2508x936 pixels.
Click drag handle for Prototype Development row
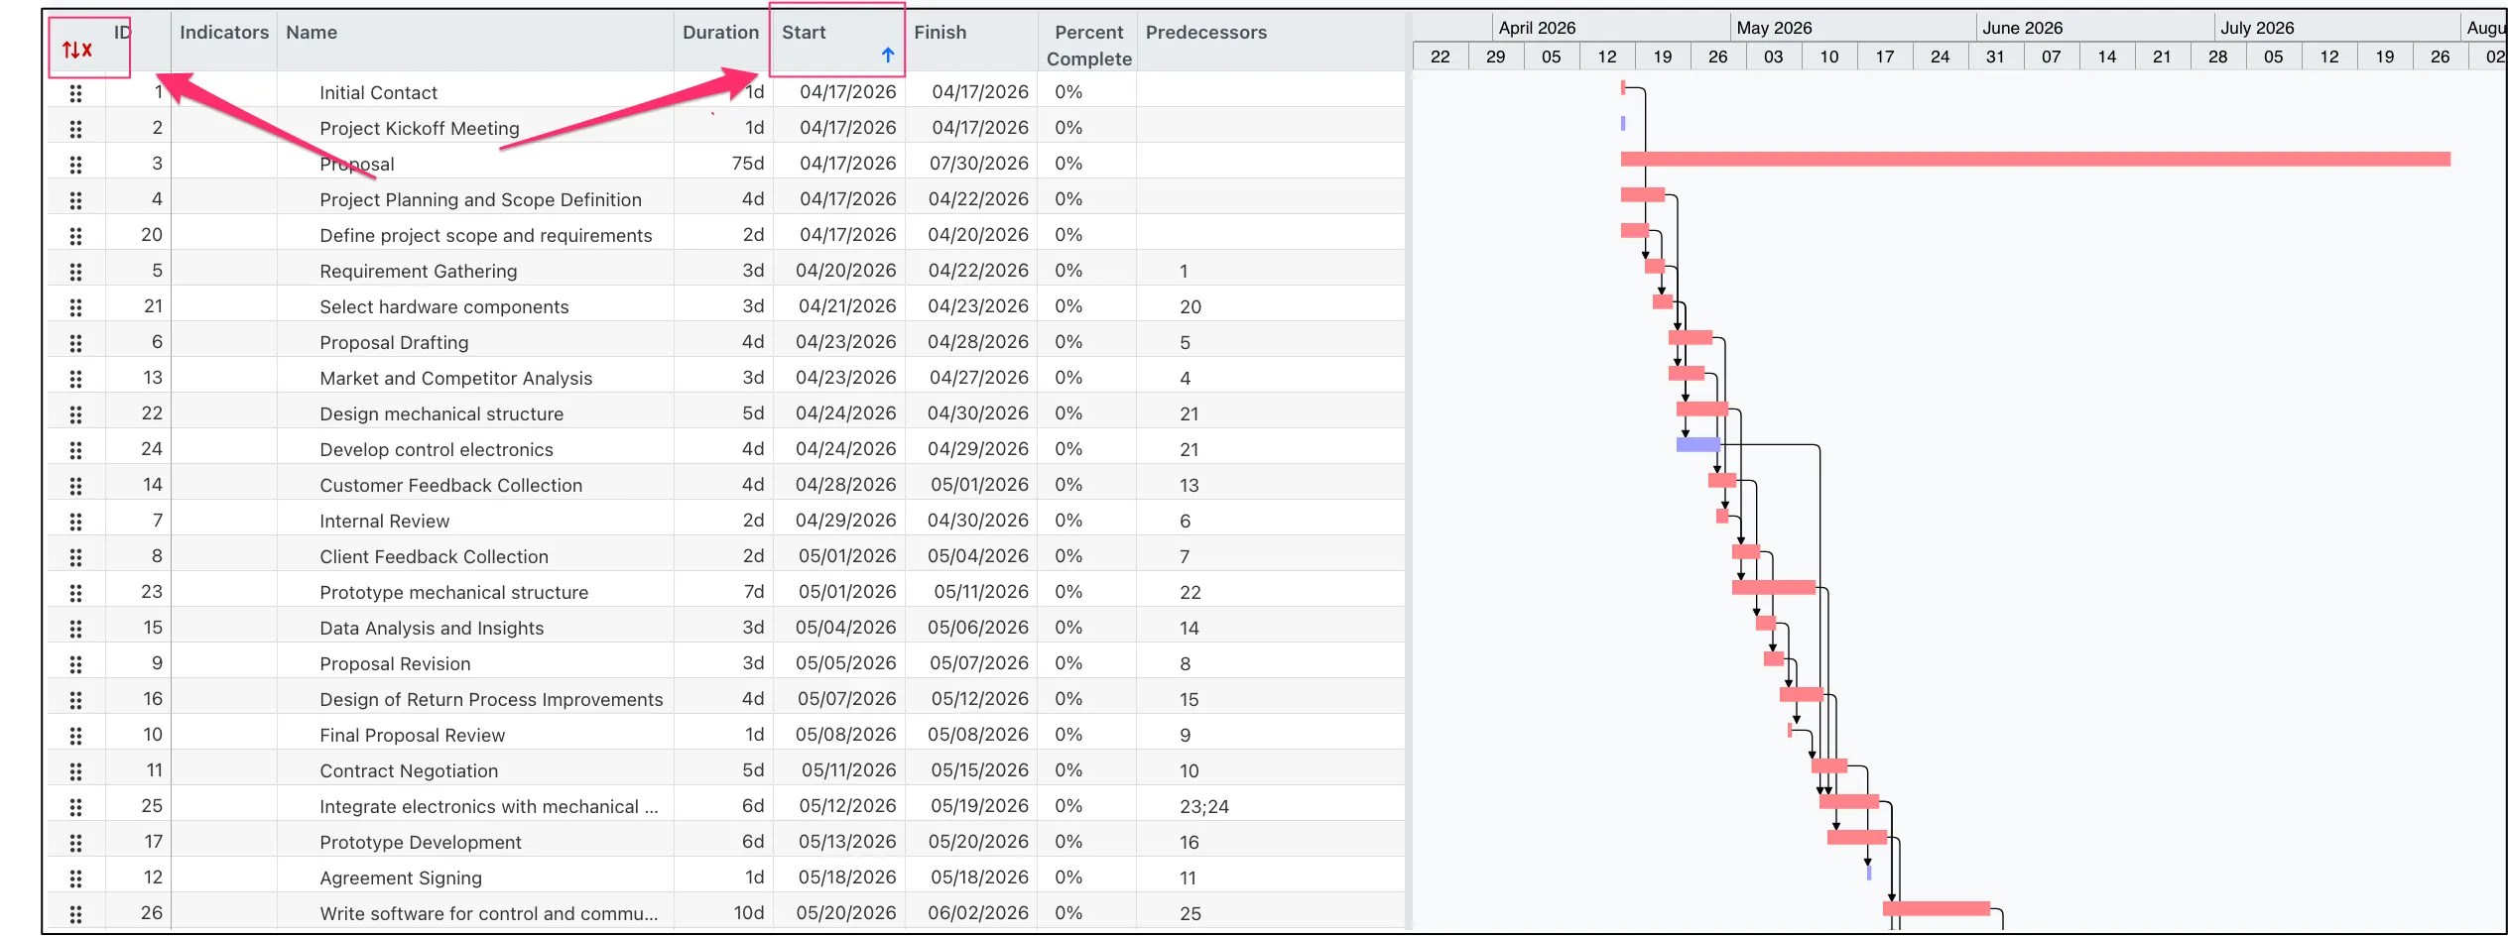(75, 843)
